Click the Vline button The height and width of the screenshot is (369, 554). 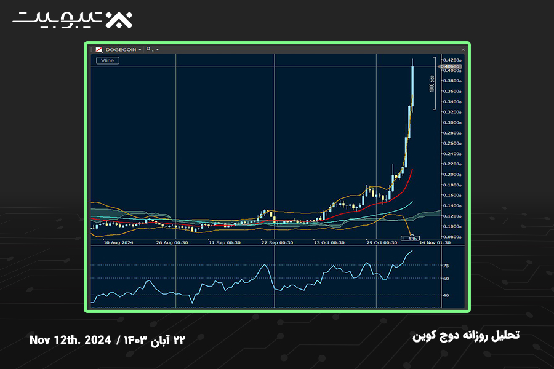tap(108, 60)
